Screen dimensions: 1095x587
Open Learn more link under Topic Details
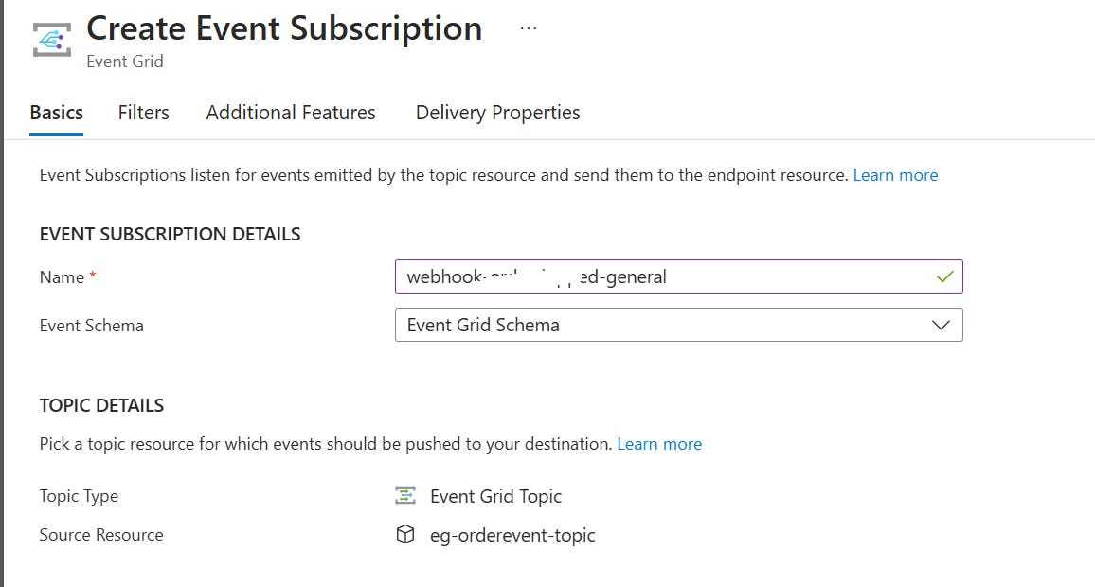click(659, 444)
